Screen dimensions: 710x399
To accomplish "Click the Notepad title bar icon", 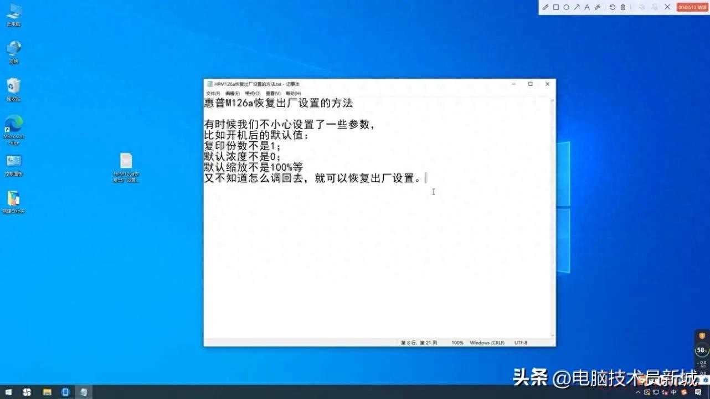I will [x=209, y=84].
